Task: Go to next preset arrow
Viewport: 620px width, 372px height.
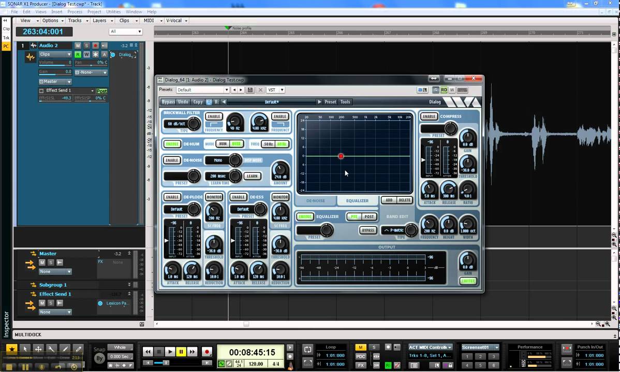Action: 241,90
